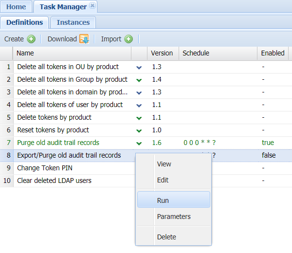This screenshot has height=253, width=292.
Task: Sort by the Name column header
Action: pos(72,53)
